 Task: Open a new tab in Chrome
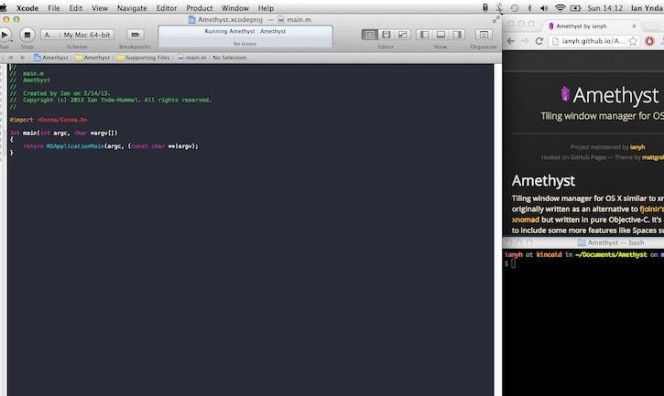650,27
